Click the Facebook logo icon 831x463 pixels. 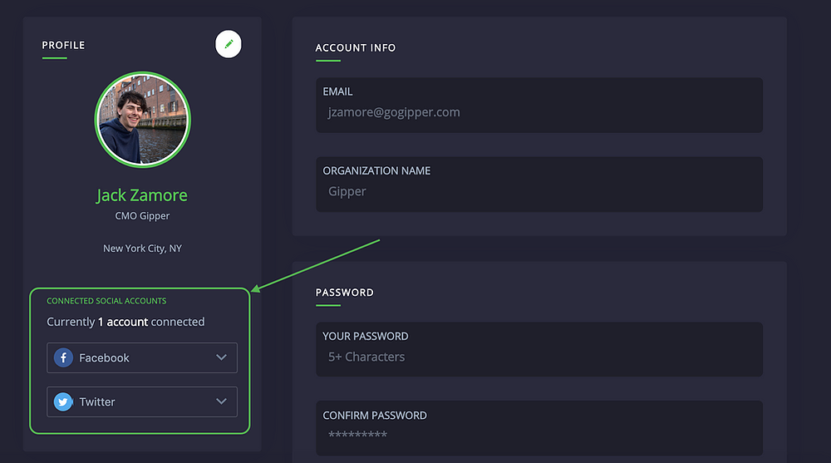pyautogui.click(x=63, y=357)
